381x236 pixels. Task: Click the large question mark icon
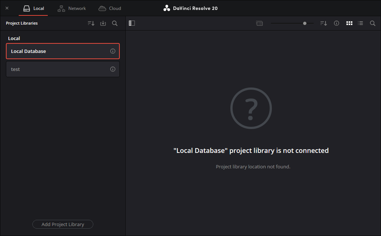251,108
